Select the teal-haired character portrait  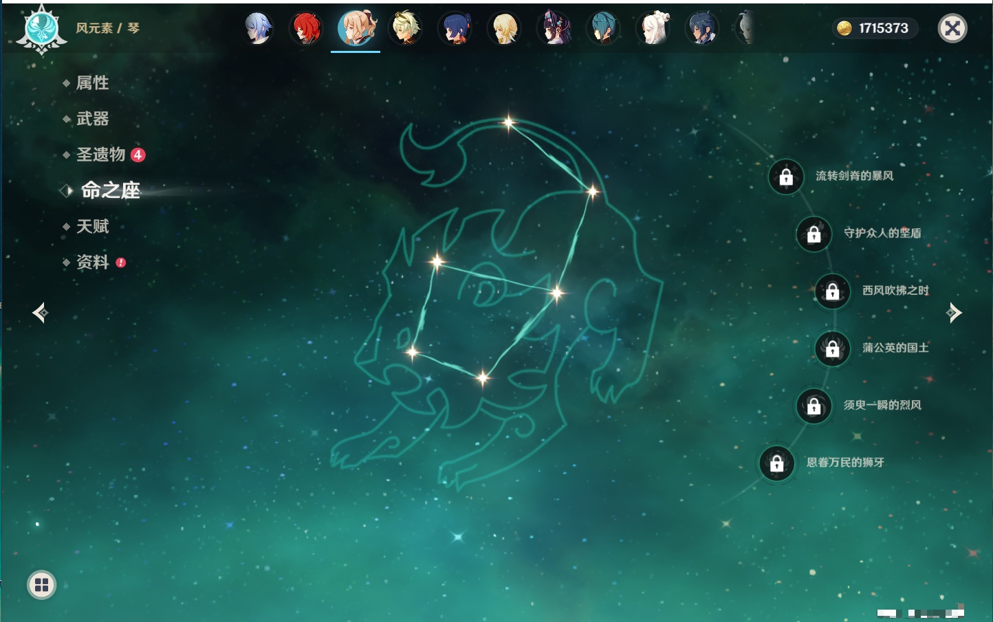(x=604, y=28)
